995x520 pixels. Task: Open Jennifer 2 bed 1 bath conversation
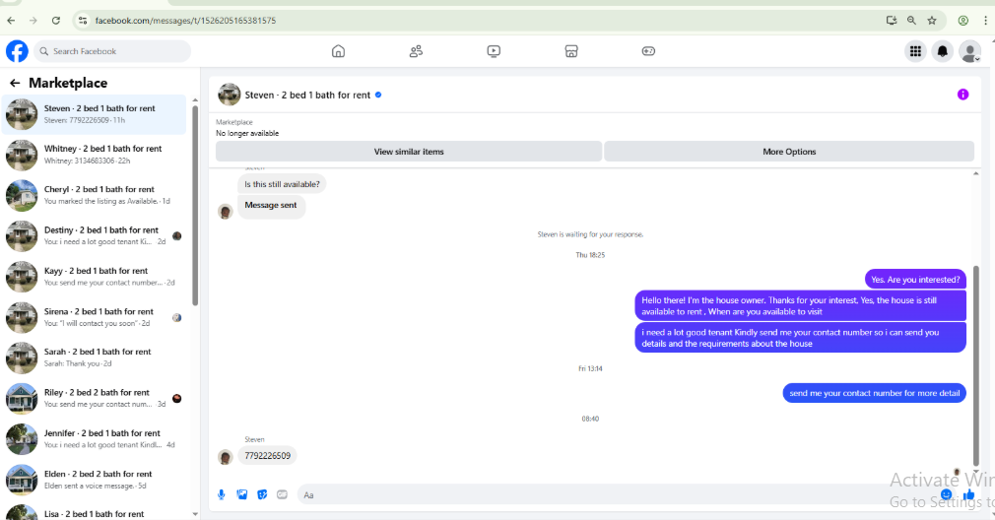click(x=96, y=439)
